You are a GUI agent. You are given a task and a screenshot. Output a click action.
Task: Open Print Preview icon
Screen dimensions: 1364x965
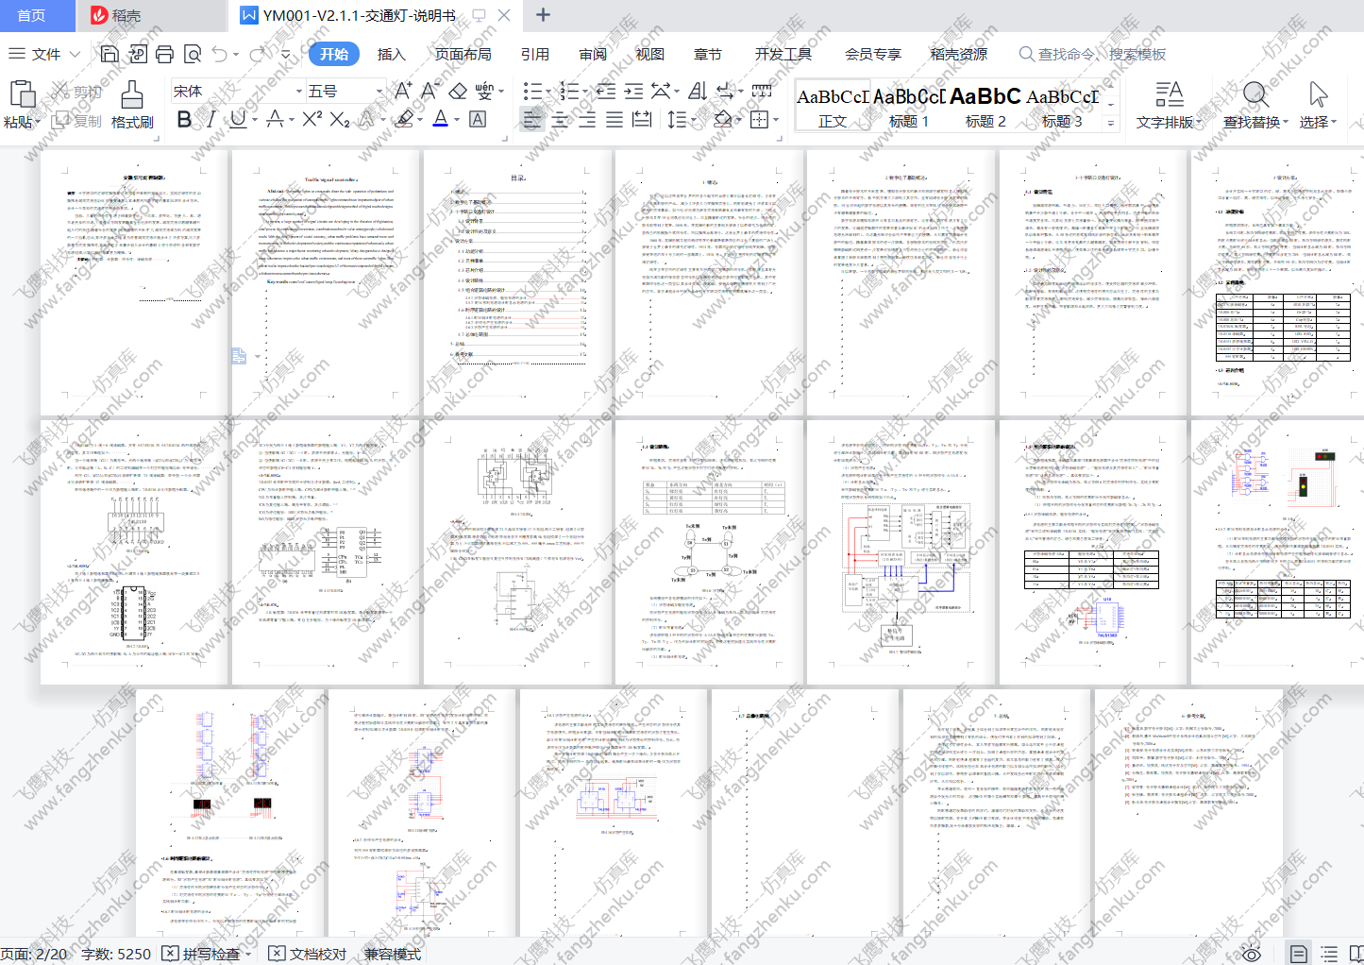pos(193,54)
